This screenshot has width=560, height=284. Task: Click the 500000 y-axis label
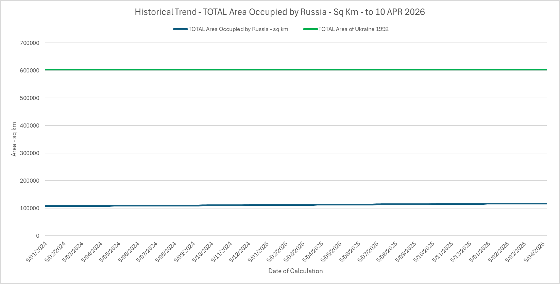[x=30, y=98]
